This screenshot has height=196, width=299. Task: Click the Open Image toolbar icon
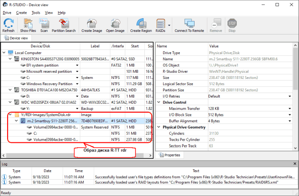point(115,25)
